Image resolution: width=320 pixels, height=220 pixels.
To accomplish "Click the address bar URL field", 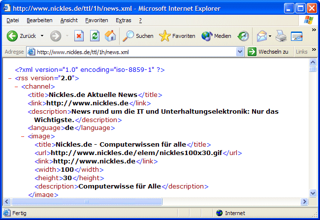I will tap(136, 52).
